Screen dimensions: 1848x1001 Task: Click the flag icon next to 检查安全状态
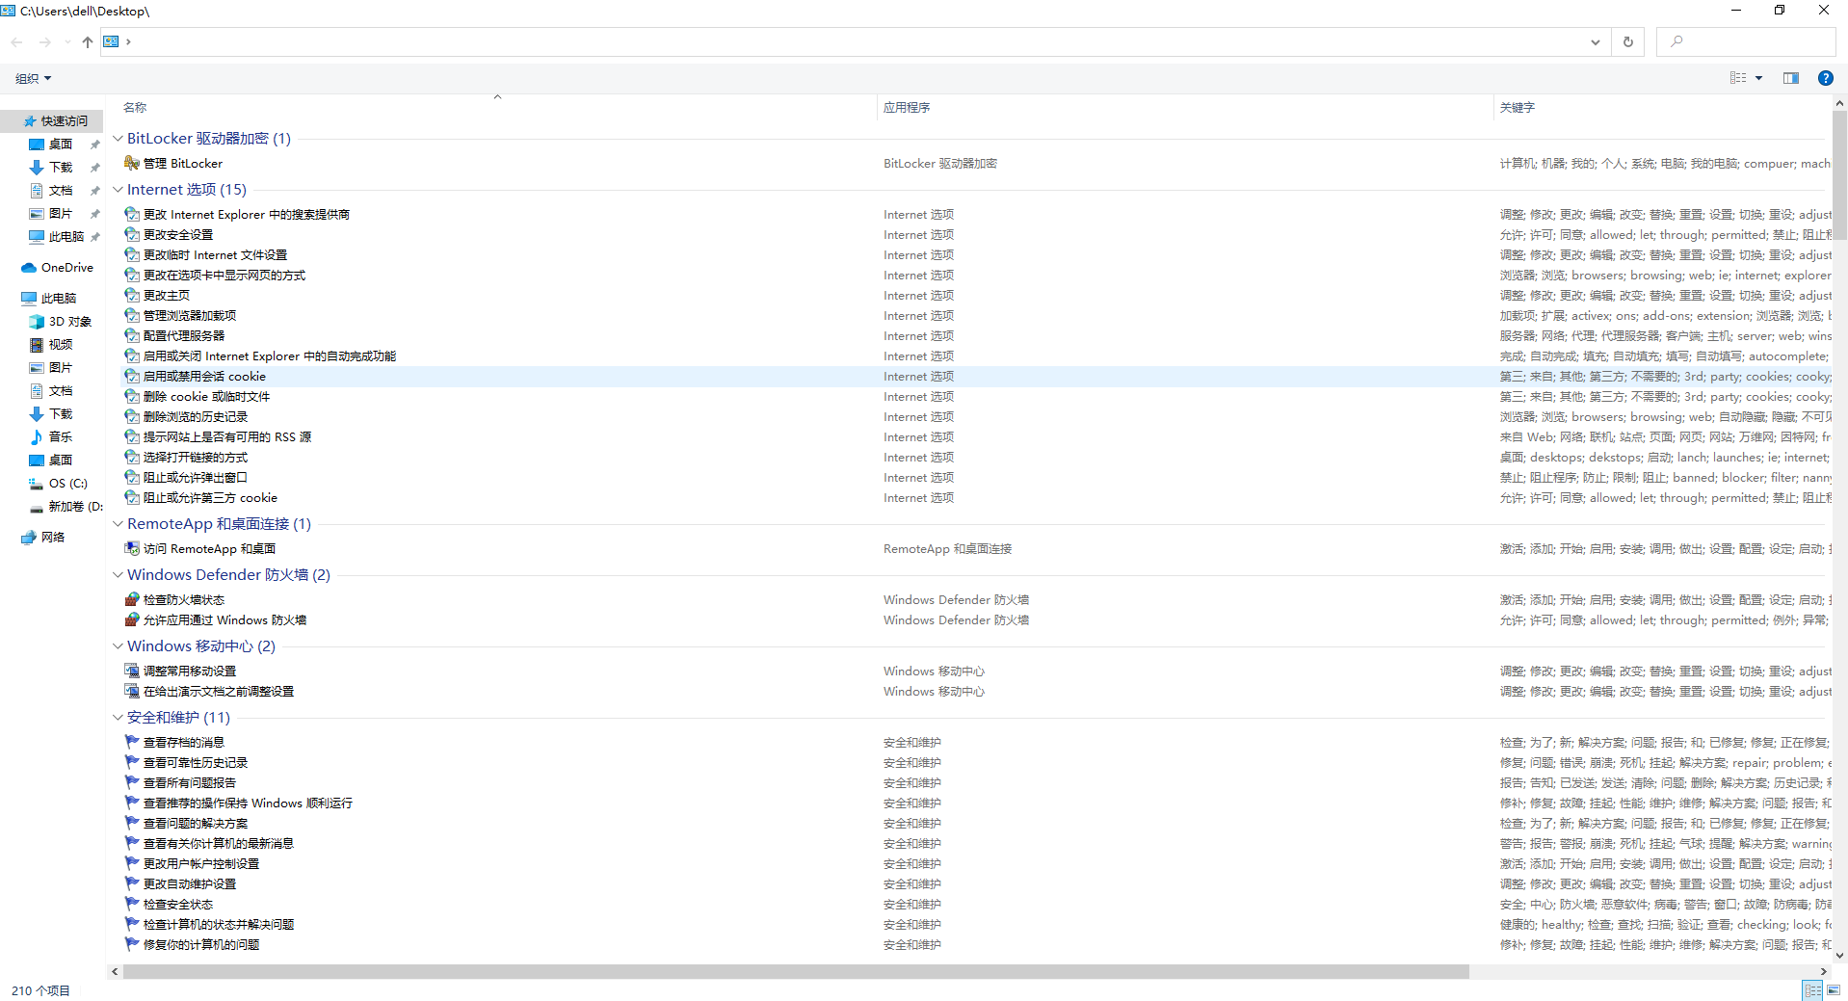pos(132,904)
